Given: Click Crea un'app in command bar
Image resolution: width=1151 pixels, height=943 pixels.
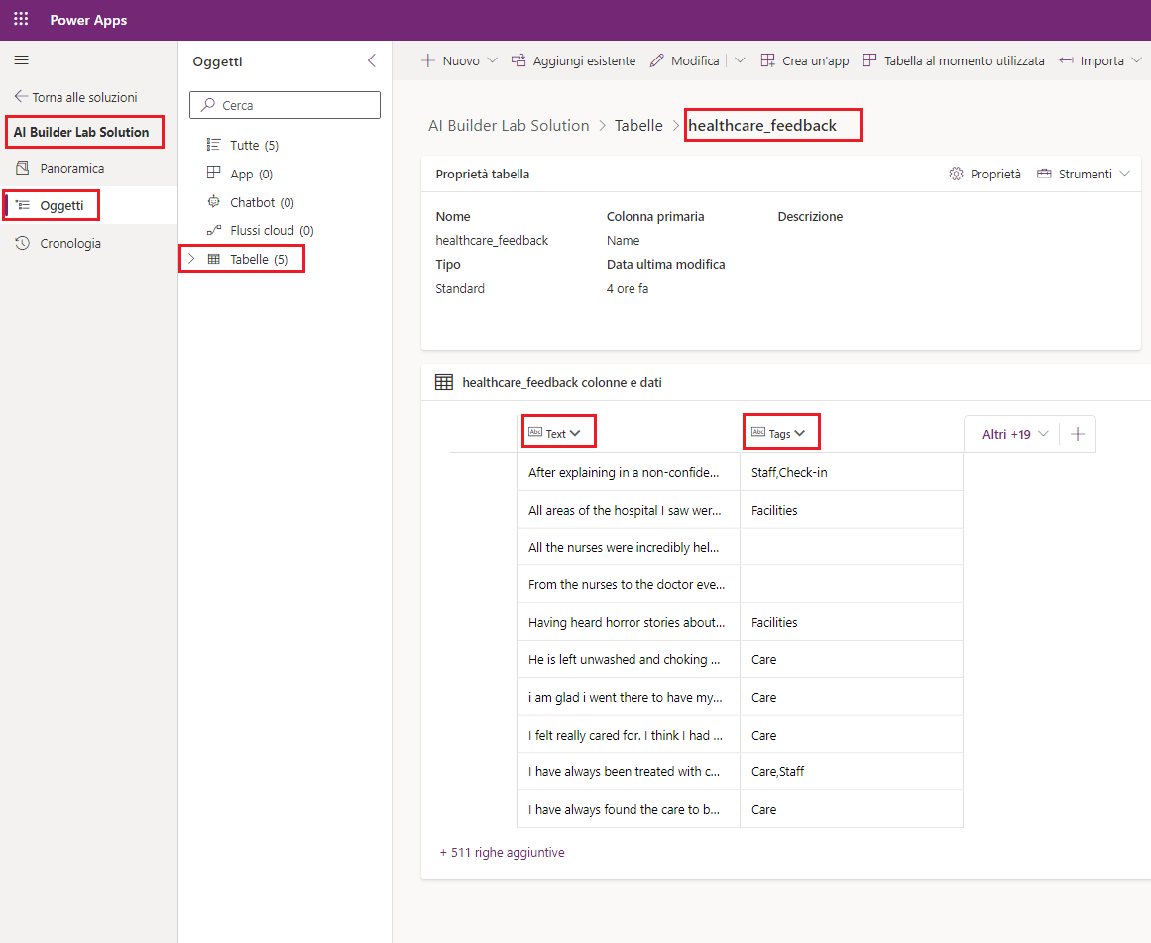Looking at the screenshot, I should [805, 60].
